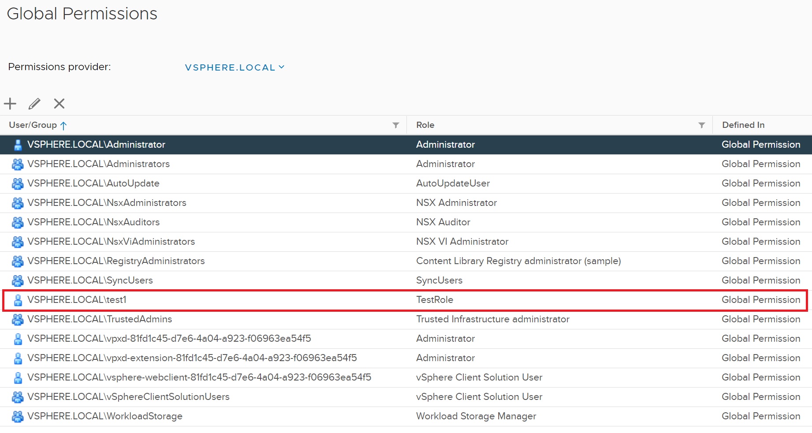The image size is (812, 433).
Task: Click the user icon beside test1
Action: coord(18,300)
